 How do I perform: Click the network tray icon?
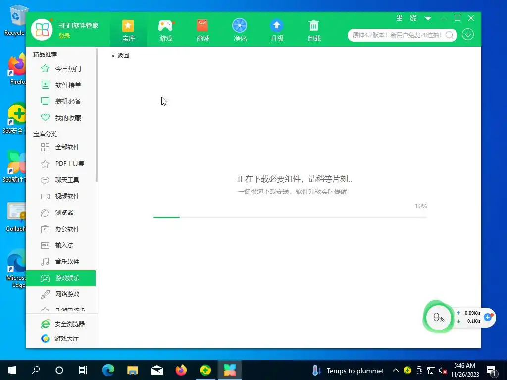[x=431, y=370]
